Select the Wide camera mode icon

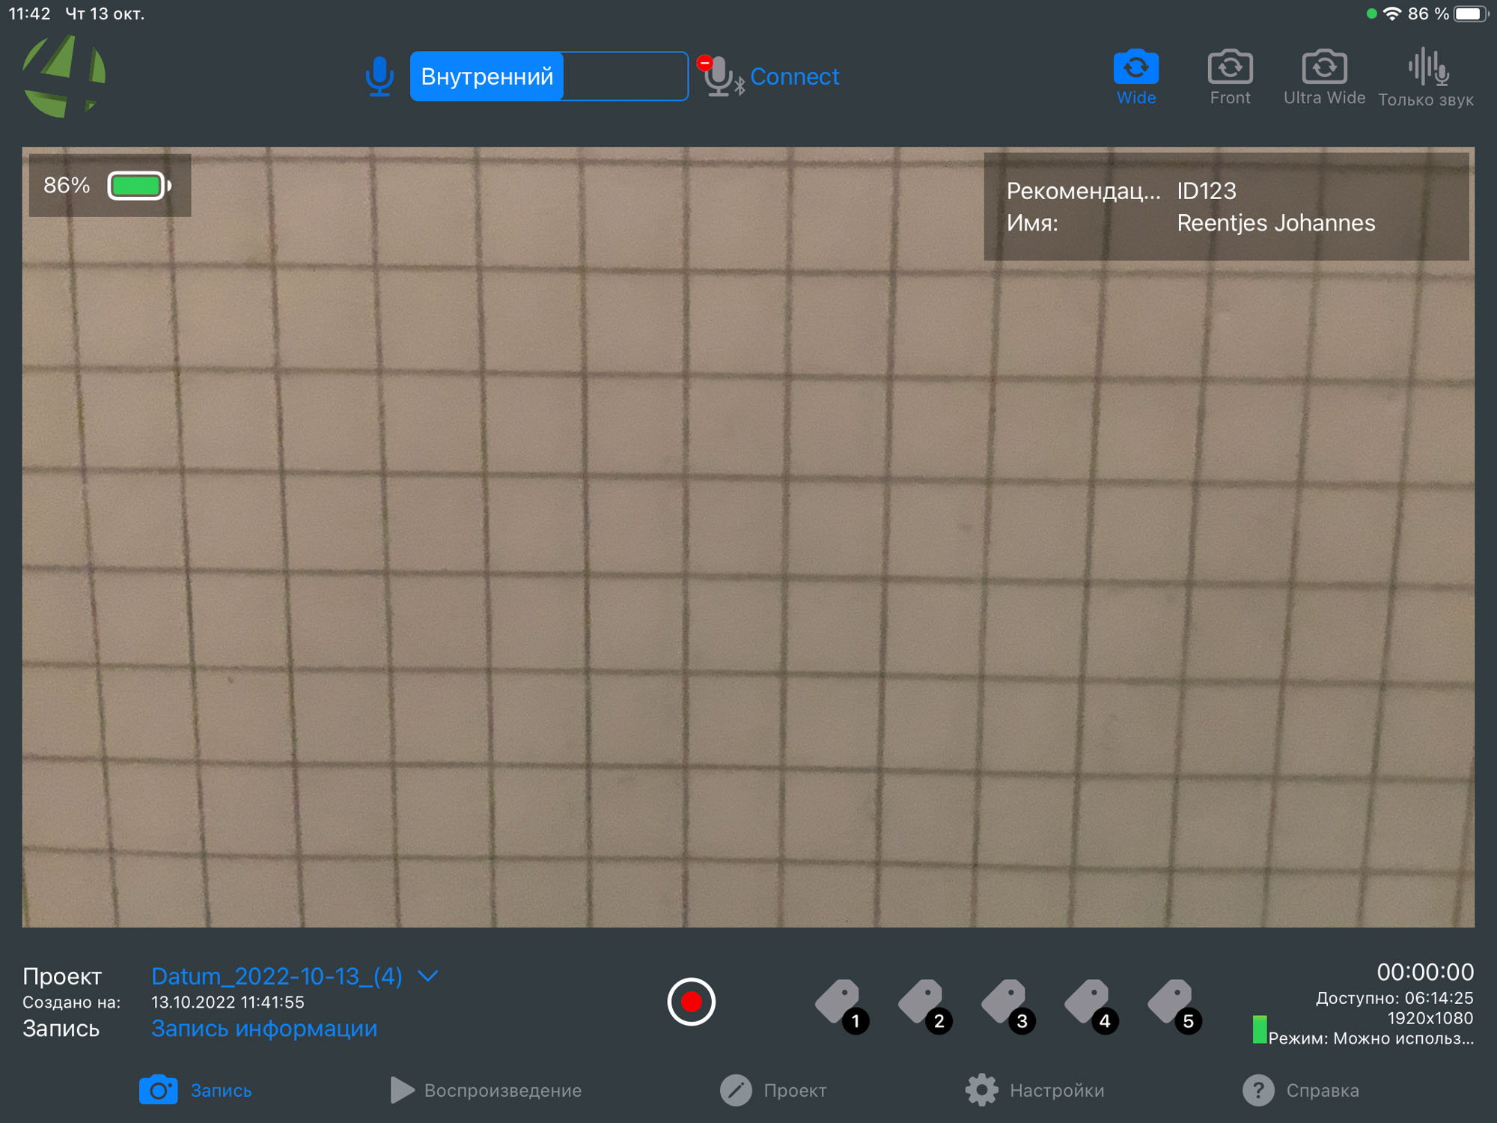point(1135,67)
